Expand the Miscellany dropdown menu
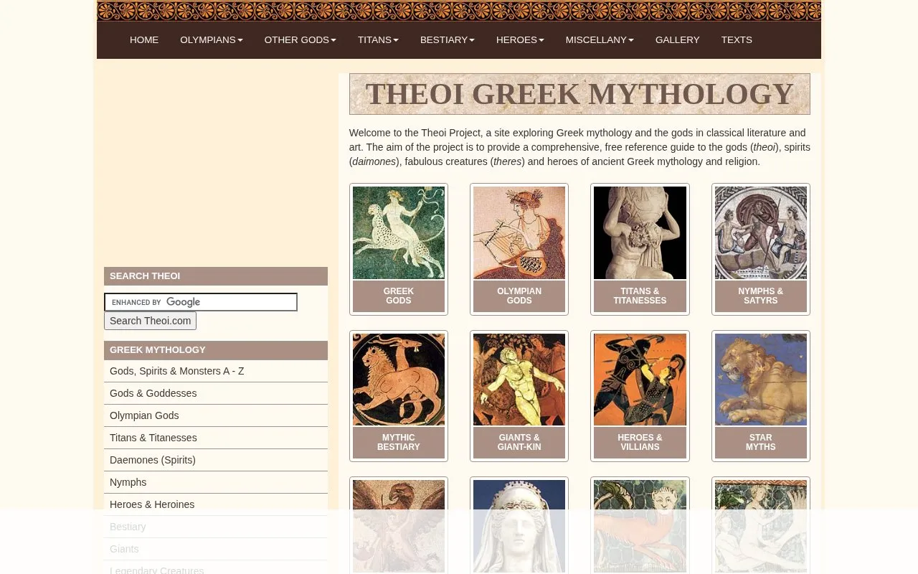Image resolution: width=918 pixels, height=574 pixels. (600, 40)
